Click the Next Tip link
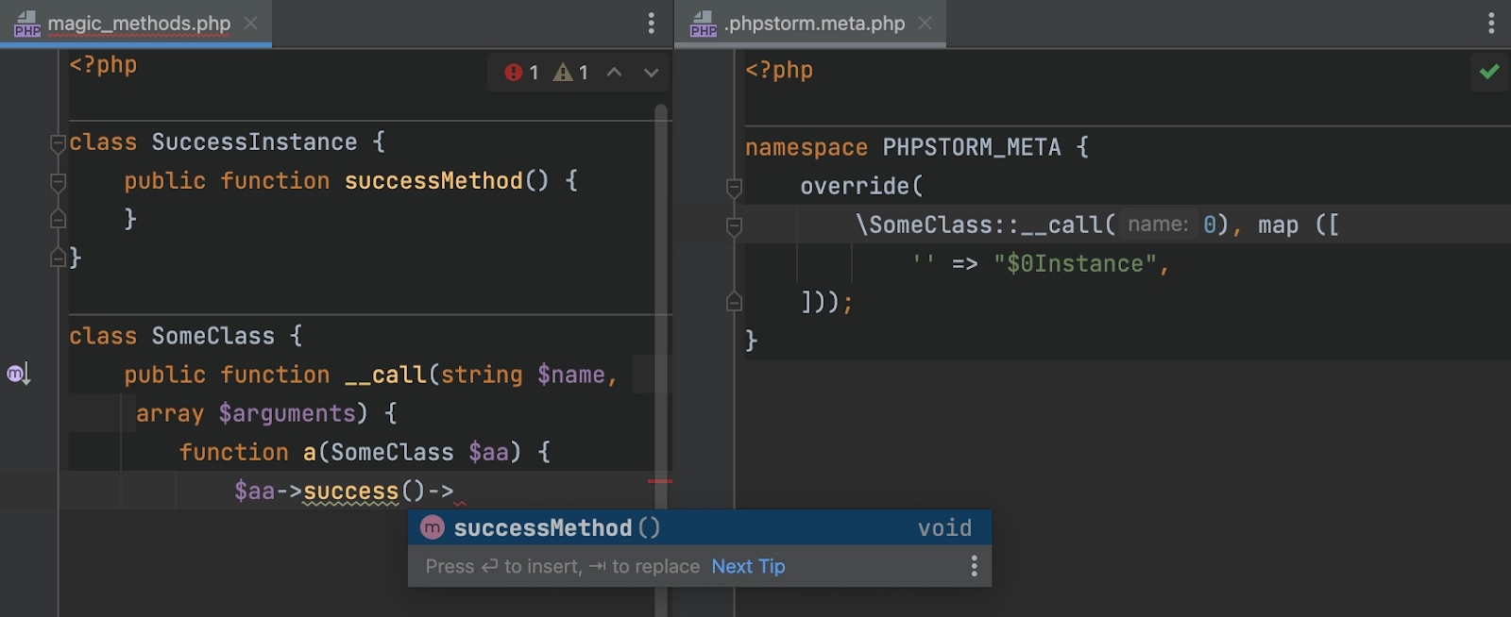 pyautogui.click(x=748, y=566)
